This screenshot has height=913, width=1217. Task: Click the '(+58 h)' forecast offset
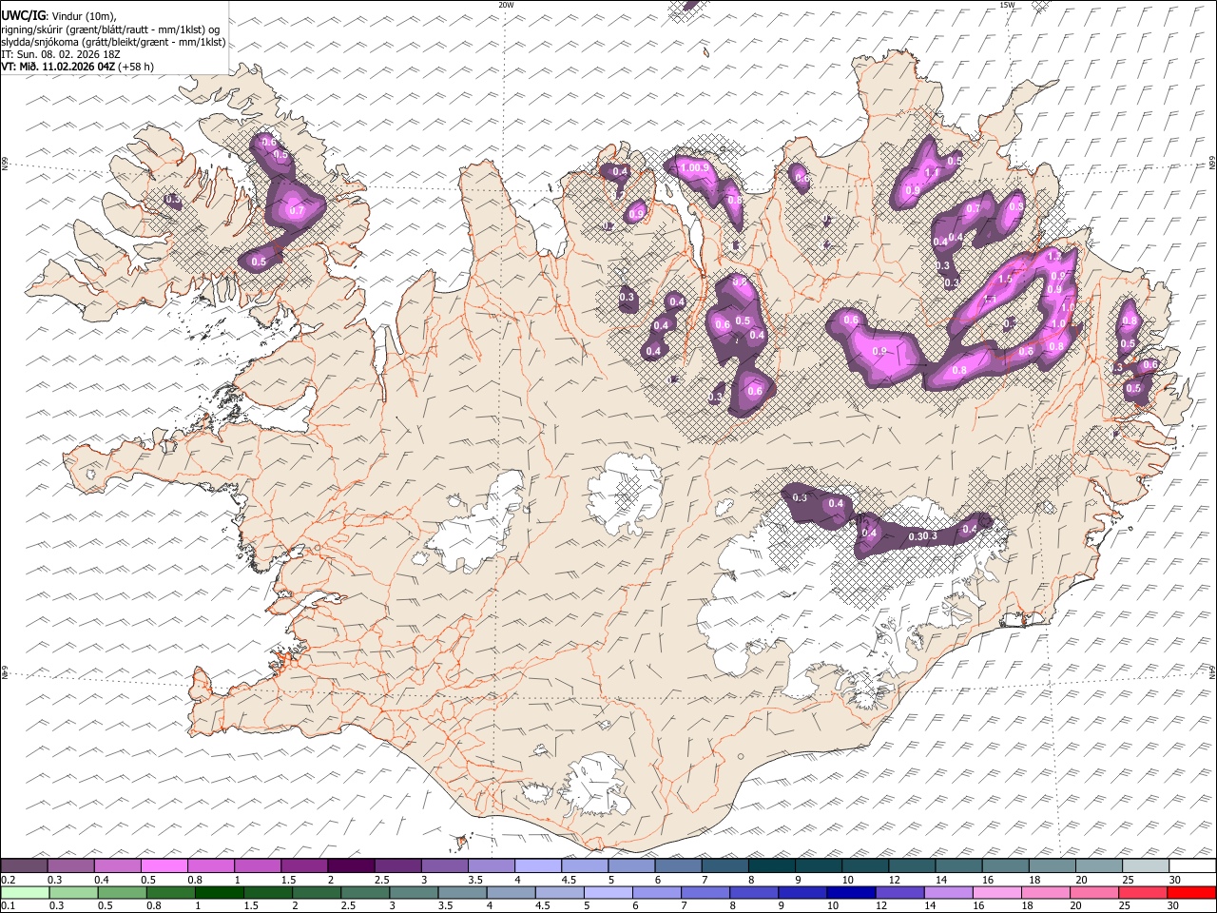click(136, 67)
